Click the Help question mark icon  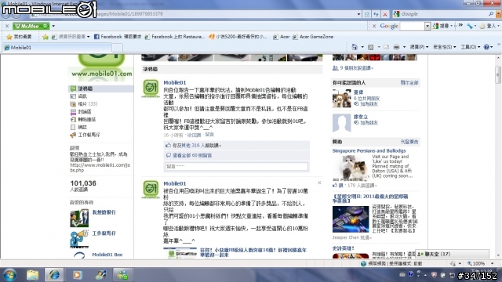[486, 47]
